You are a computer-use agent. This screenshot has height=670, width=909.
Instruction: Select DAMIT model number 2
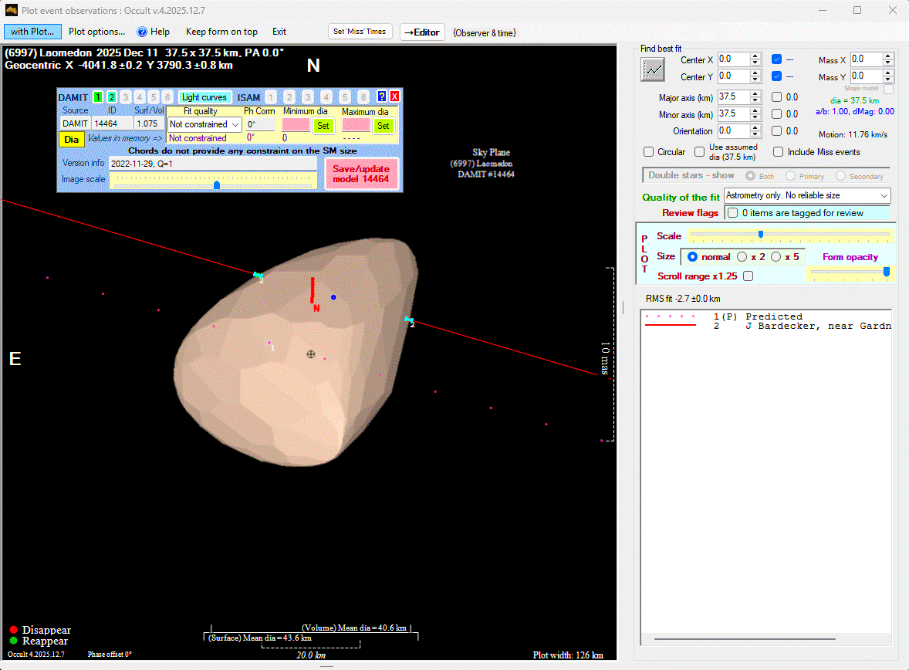(x=112, y=97)
